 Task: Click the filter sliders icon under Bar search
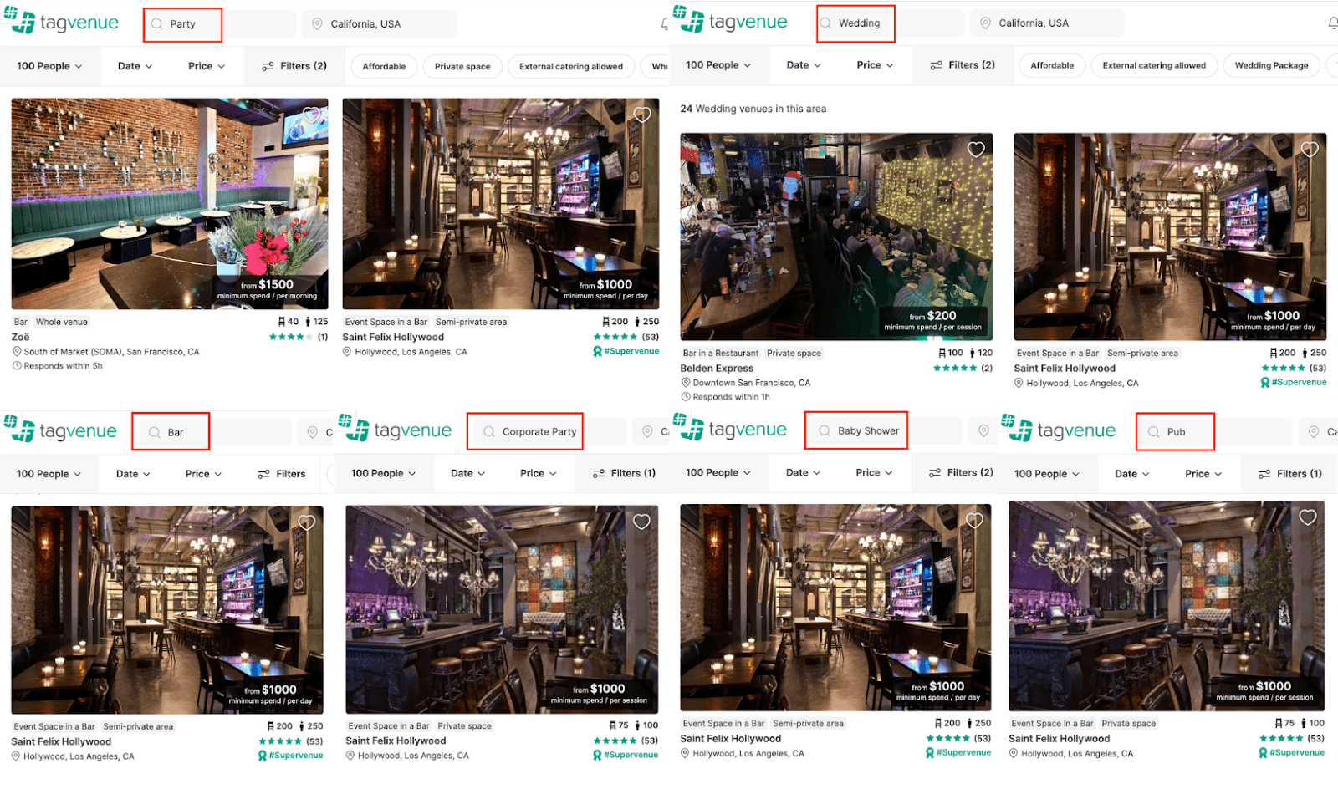click(x=263, y=474)
